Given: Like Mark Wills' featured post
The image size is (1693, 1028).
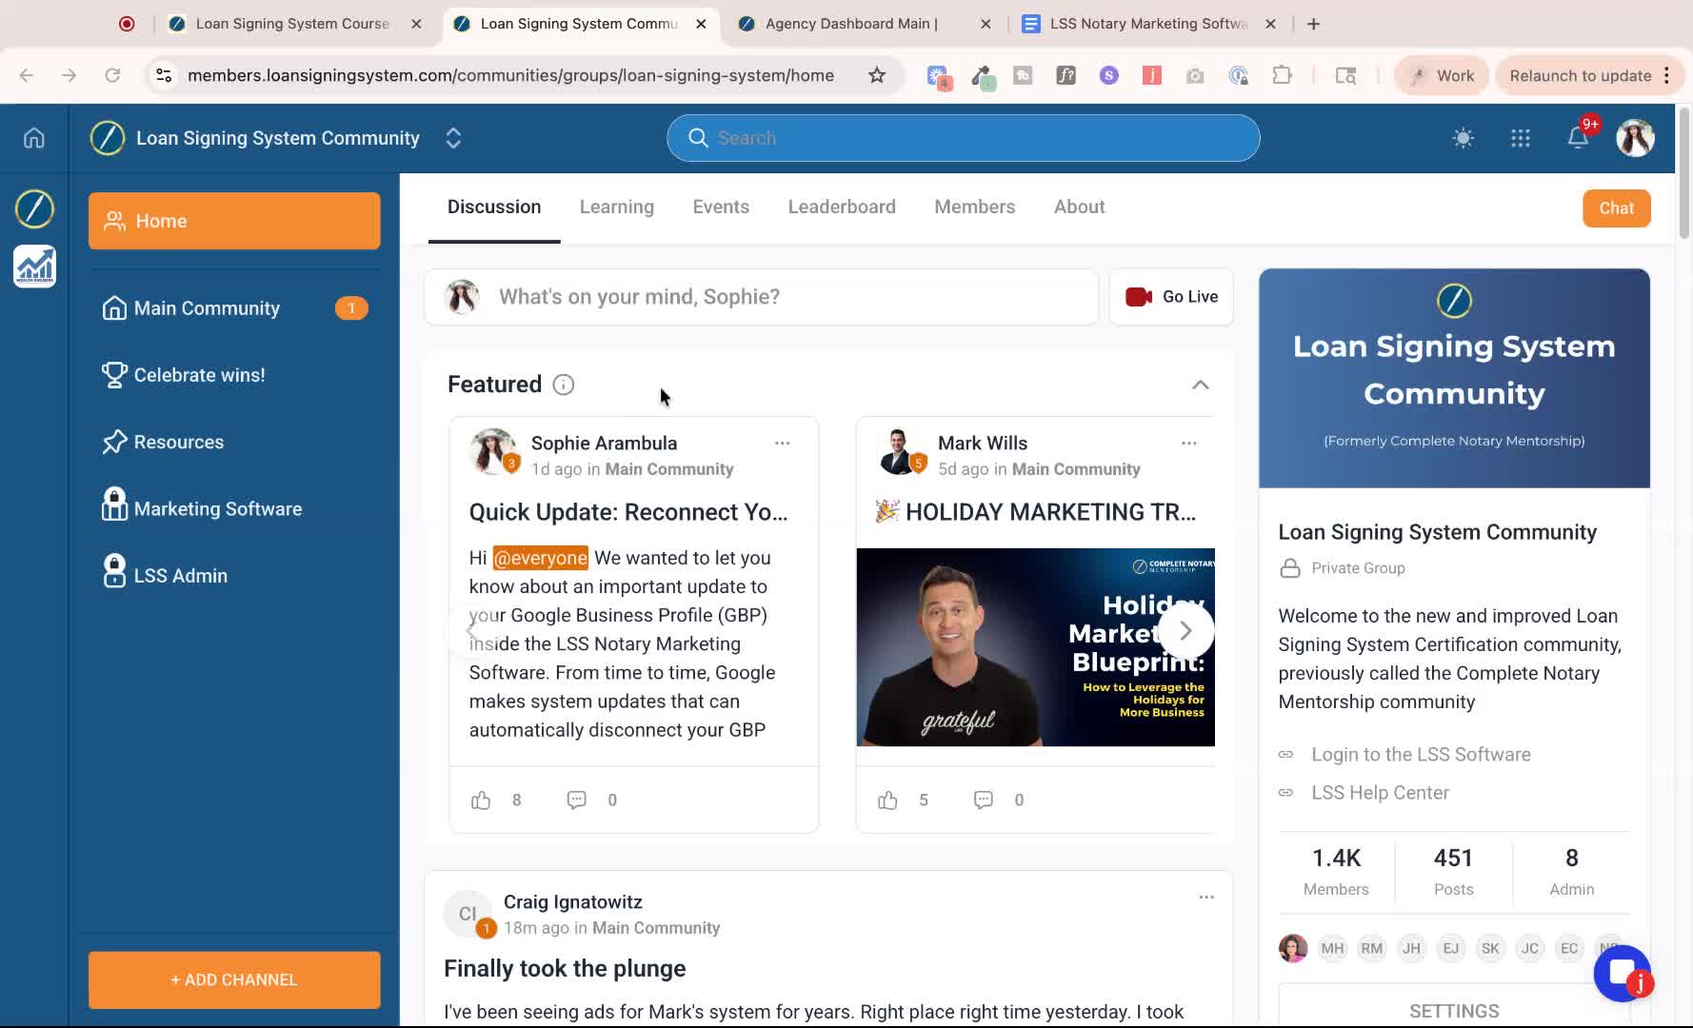Looking at the screenshot, I should (887, 801).
